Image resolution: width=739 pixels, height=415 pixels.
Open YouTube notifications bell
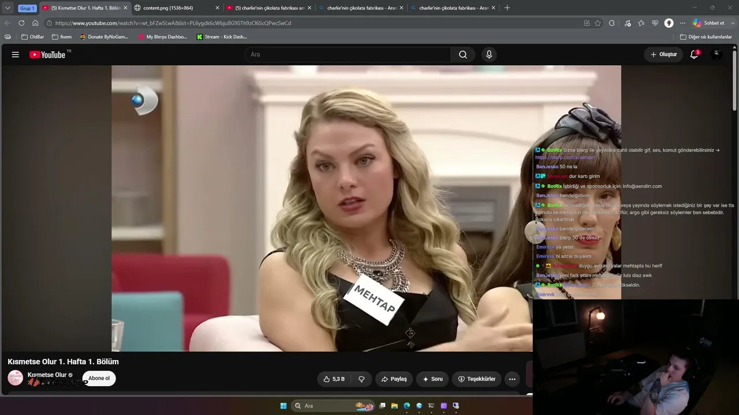point(695,55)
